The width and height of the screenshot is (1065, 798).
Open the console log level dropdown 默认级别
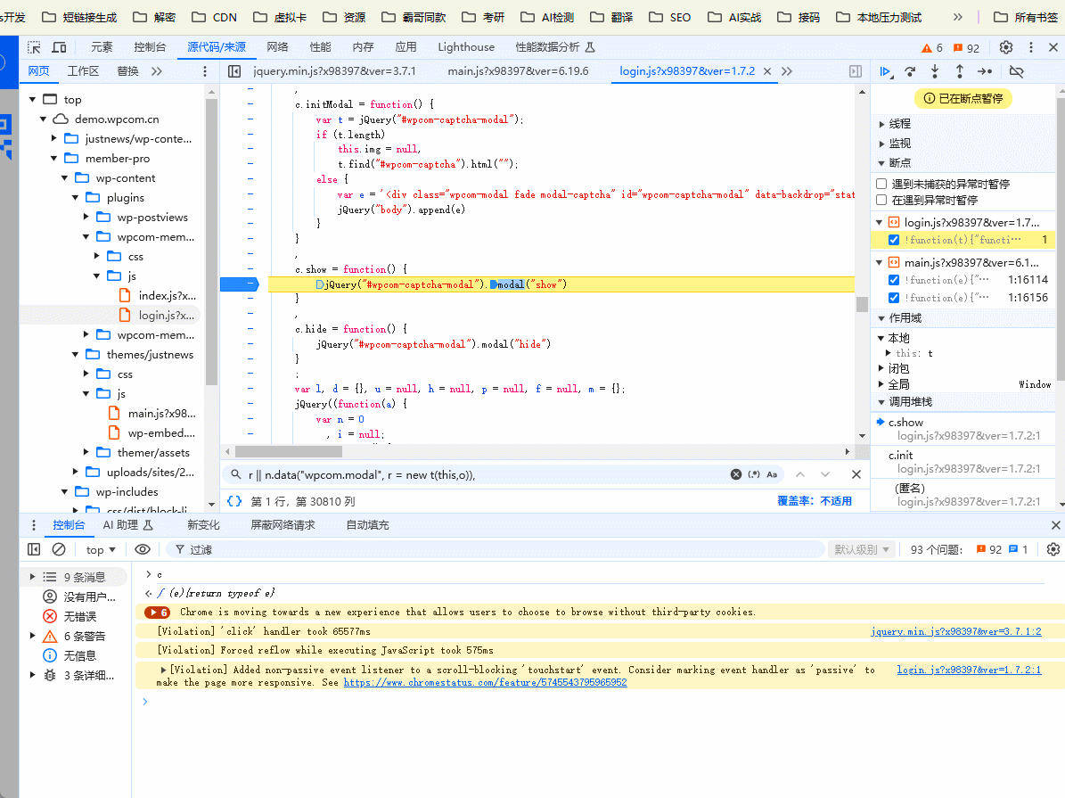click(x=862, y=549)
